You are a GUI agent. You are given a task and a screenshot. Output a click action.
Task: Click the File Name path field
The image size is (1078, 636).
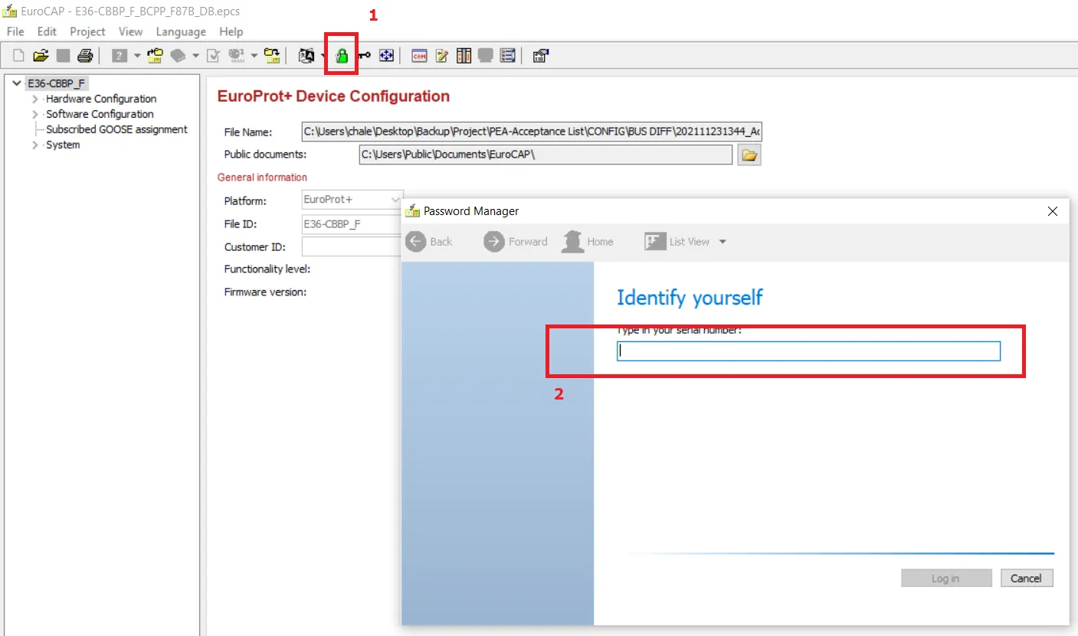coord(532,132)
